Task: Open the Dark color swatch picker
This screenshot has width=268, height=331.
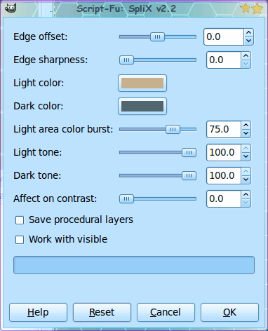Action: click(142, 107)
